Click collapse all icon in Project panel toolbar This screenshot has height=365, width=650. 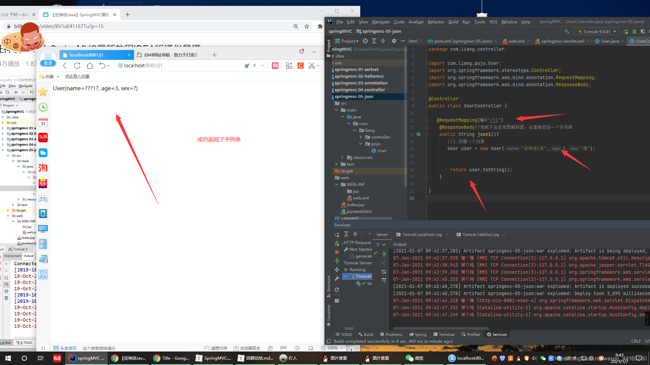(383, 41)
